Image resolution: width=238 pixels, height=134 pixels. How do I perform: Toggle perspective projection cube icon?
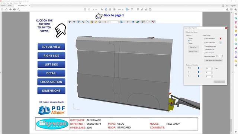(133, 22)
